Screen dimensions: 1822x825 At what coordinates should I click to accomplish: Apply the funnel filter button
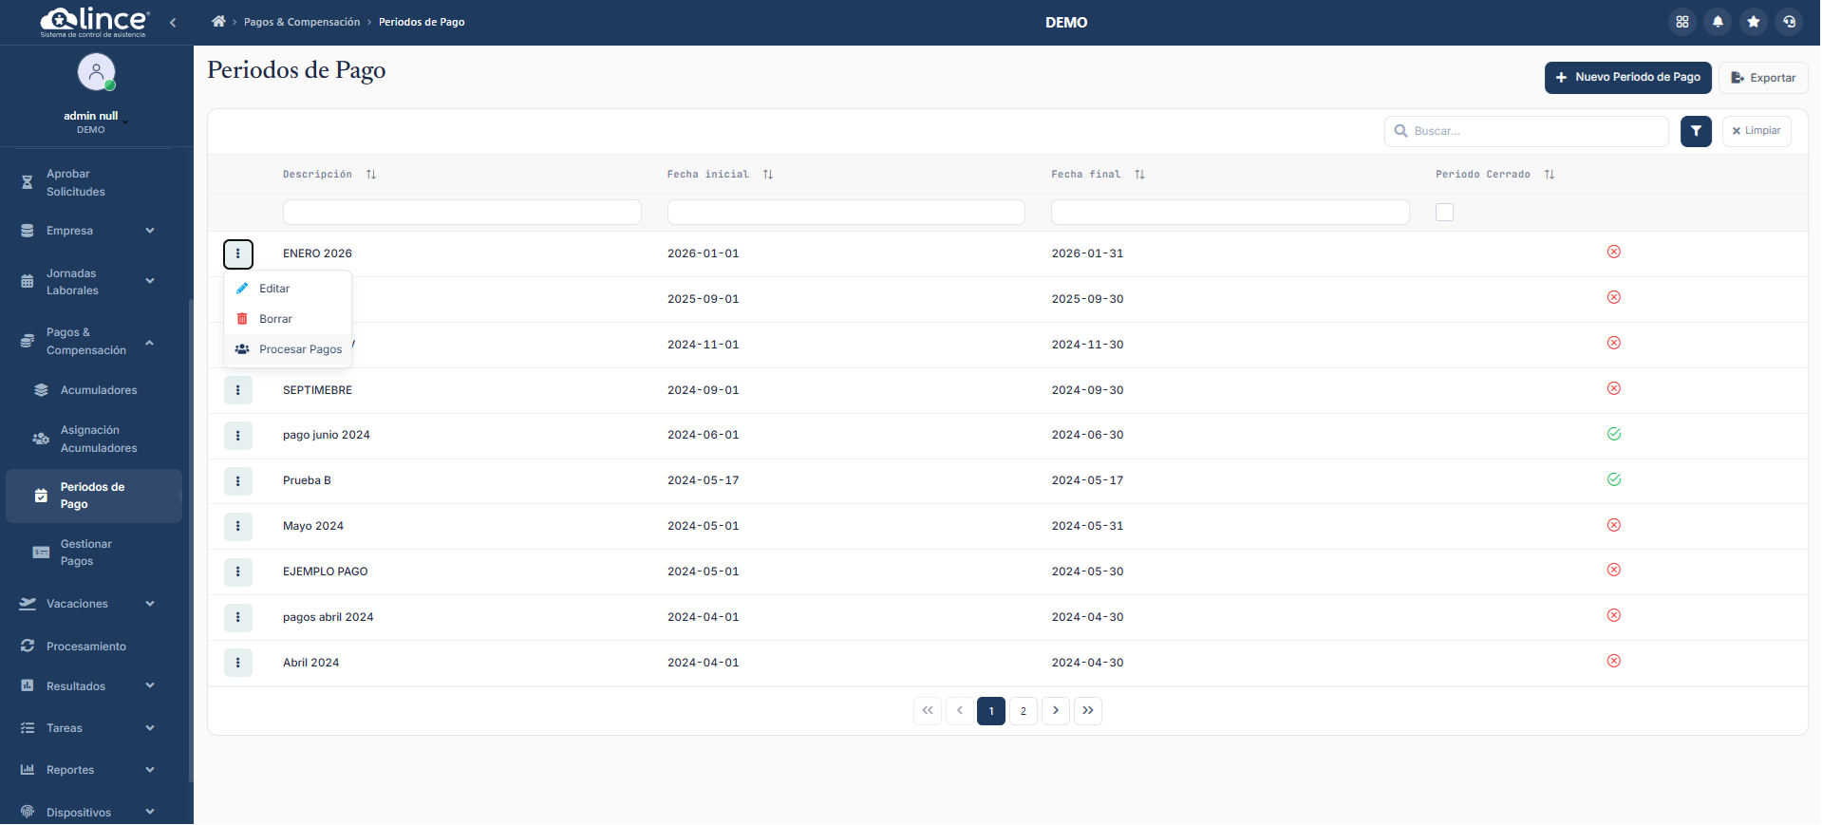coord(1695,131)
